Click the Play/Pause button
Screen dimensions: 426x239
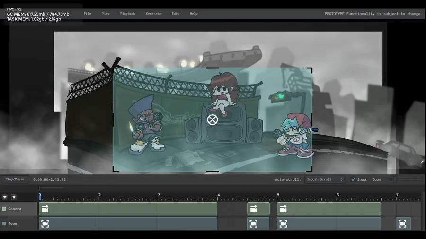click(15, 179)
